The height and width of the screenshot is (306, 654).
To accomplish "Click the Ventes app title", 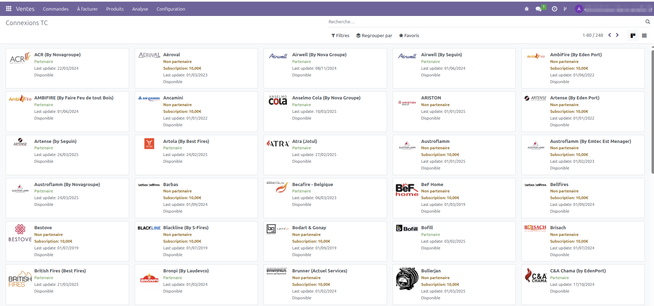I will point(25,9).
